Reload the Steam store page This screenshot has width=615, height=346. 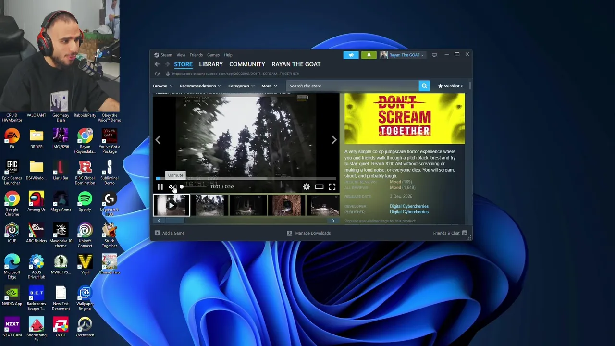coord(157,74)
